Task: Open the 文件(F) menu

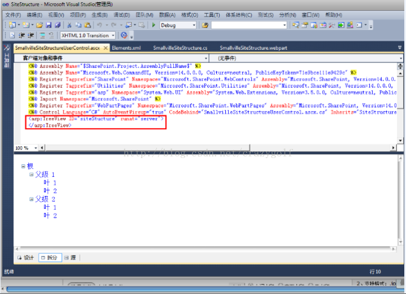Action: coord(13,15)
